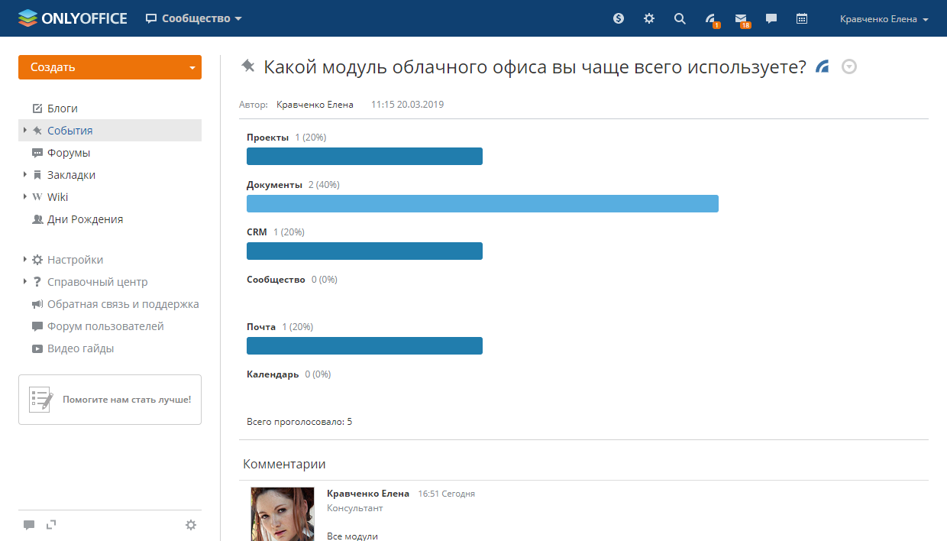Go to Форумы in sidebar
This screenshot has width=947, height=541.
click(68, 153)
